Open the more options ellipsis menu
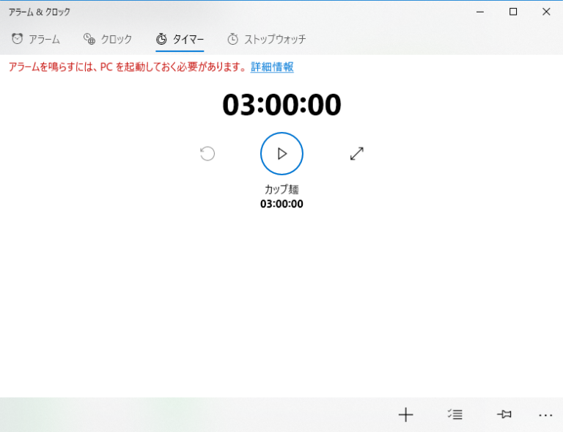563x432 pixels. (545, 415)
